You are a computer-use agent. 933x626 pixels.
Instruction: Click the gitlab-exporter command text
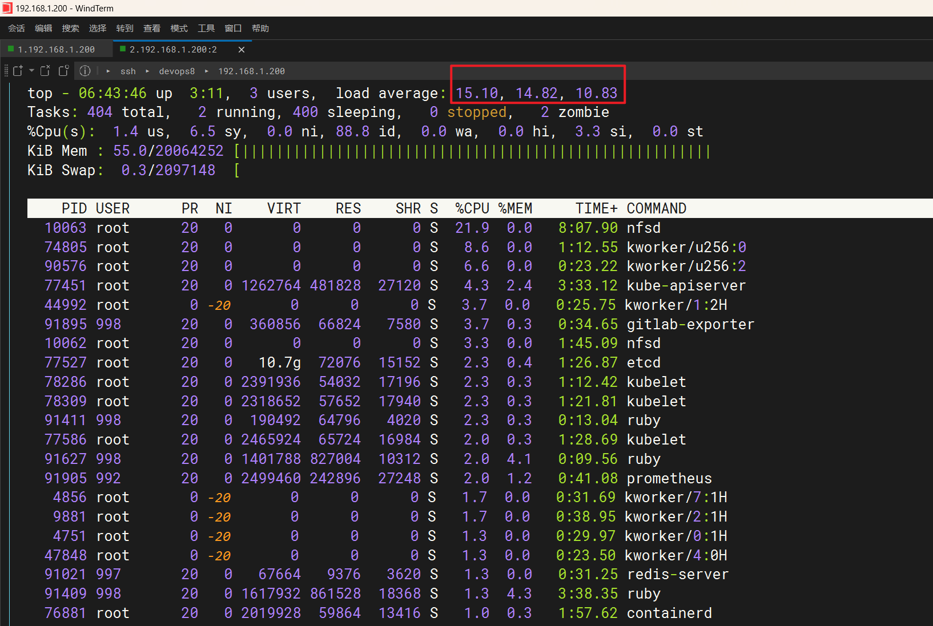click(690, 324)
